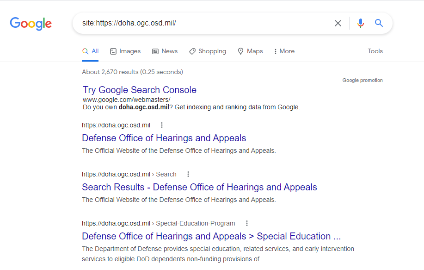Open the three-dot menu beside the Special-Education-Program result
The width and height of the screenshot is (424, 270).
tap(246, 223)
